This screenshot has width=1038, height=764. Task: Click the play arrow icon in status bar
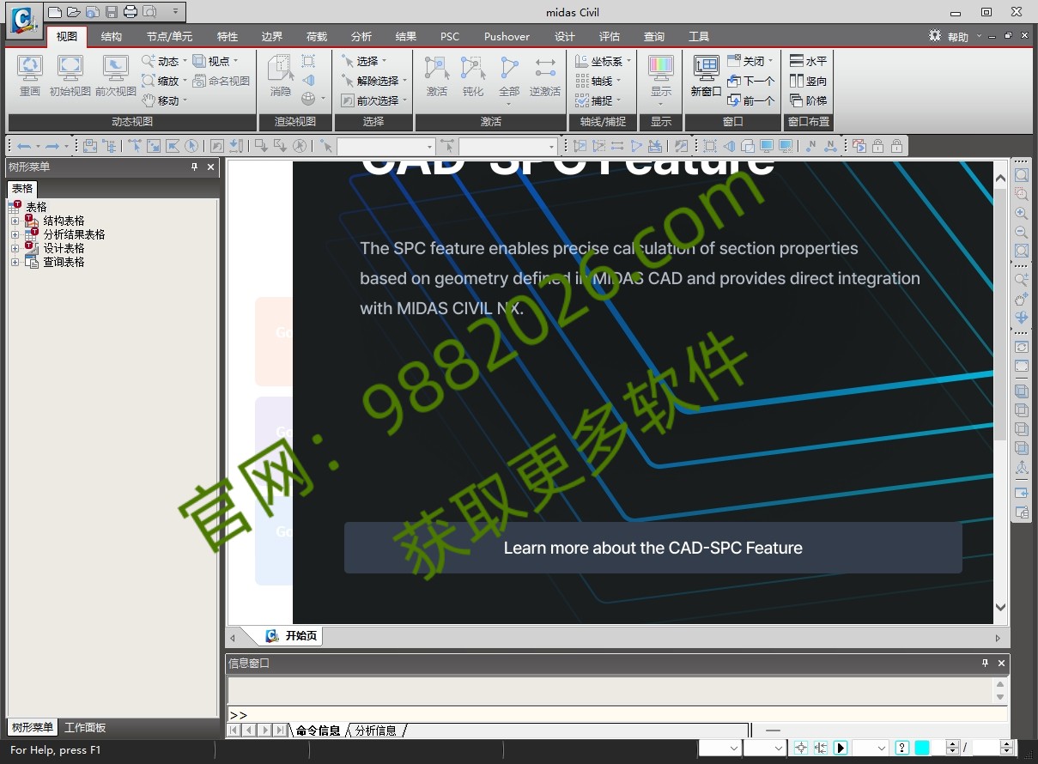coord(841,748)
